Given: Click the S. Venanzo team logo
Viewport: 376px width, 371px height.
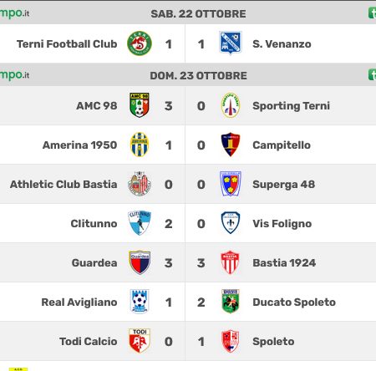Looking at the screenshot, I should point(231,43).
